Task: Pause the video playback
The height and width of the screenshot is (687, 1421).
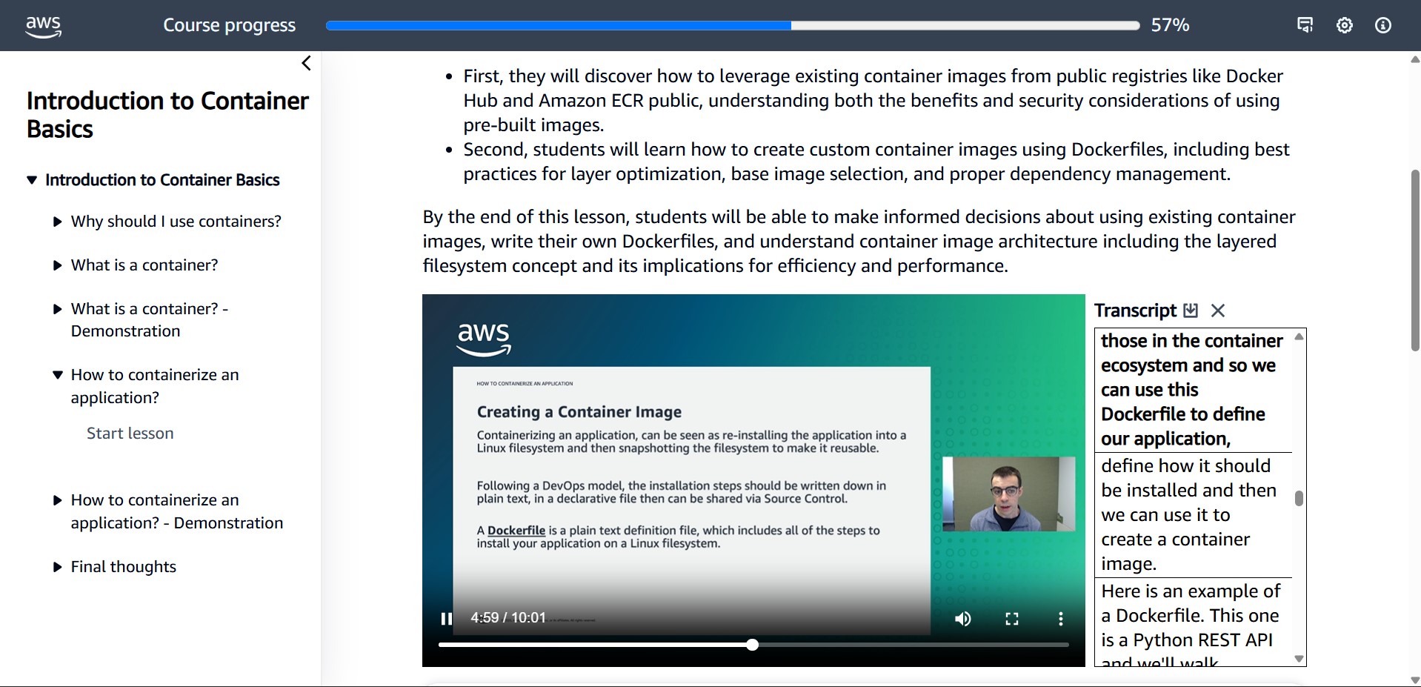Action: click(x=446, y=619)
